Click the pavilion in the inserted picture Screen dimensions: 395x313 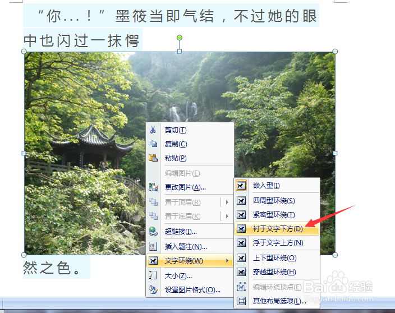tap(92, 145)
